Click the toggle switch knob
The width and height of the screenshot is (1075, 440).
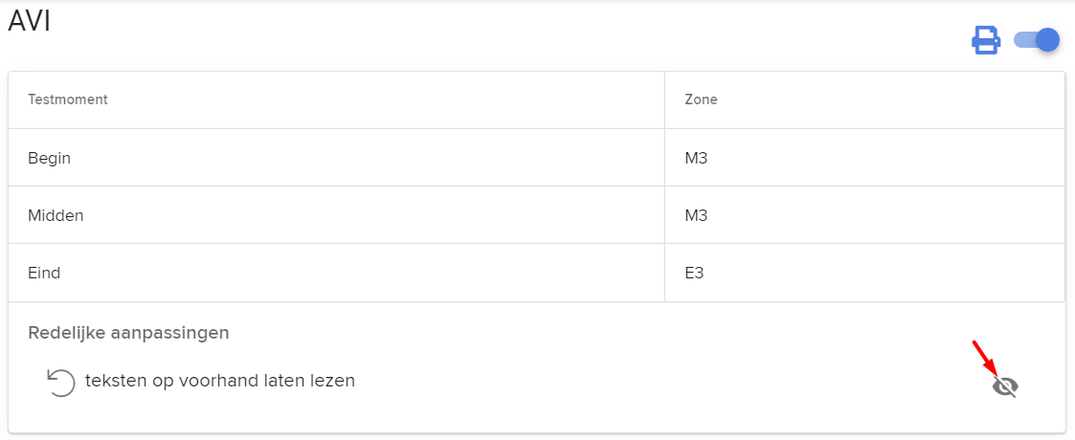coord(1047,40)
